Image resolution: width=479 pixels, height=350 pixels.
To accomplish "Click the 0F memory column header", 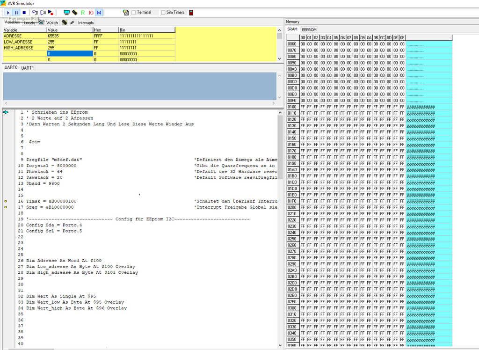I will [x=402, y=37].
